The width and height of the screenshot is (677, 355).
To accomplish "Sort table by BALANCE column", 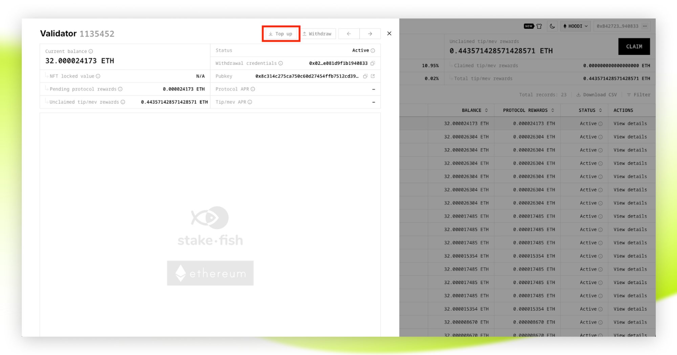I will click(475, 111).
